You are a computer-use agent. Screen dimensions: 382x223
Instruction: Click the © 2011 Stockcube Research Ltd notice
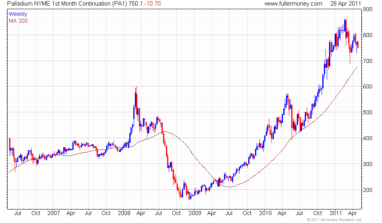[334, 220]
